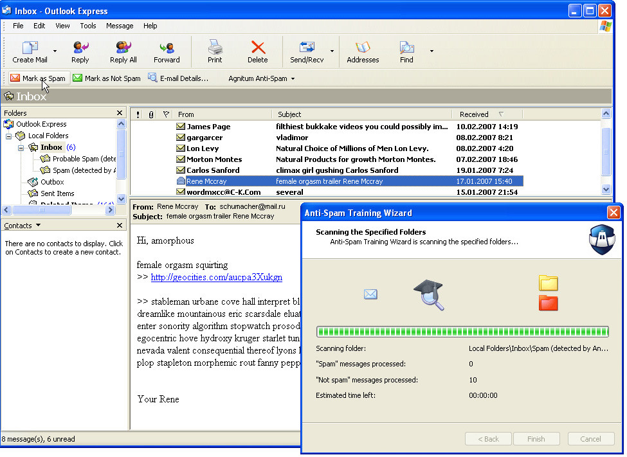Open the Contacts dropdown
The image size is (627, 457).
click(x=38, y=225)
